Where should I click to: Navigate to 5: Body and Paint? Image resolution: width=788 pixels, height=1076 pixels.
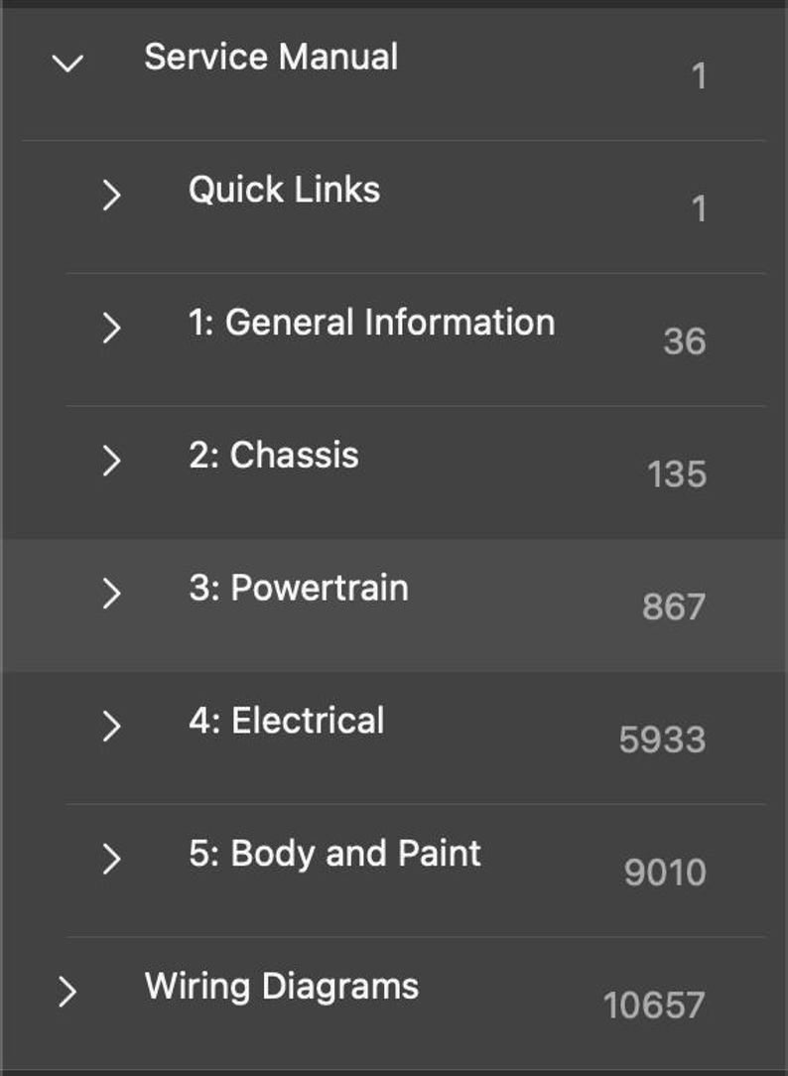[x=334, y=854]
